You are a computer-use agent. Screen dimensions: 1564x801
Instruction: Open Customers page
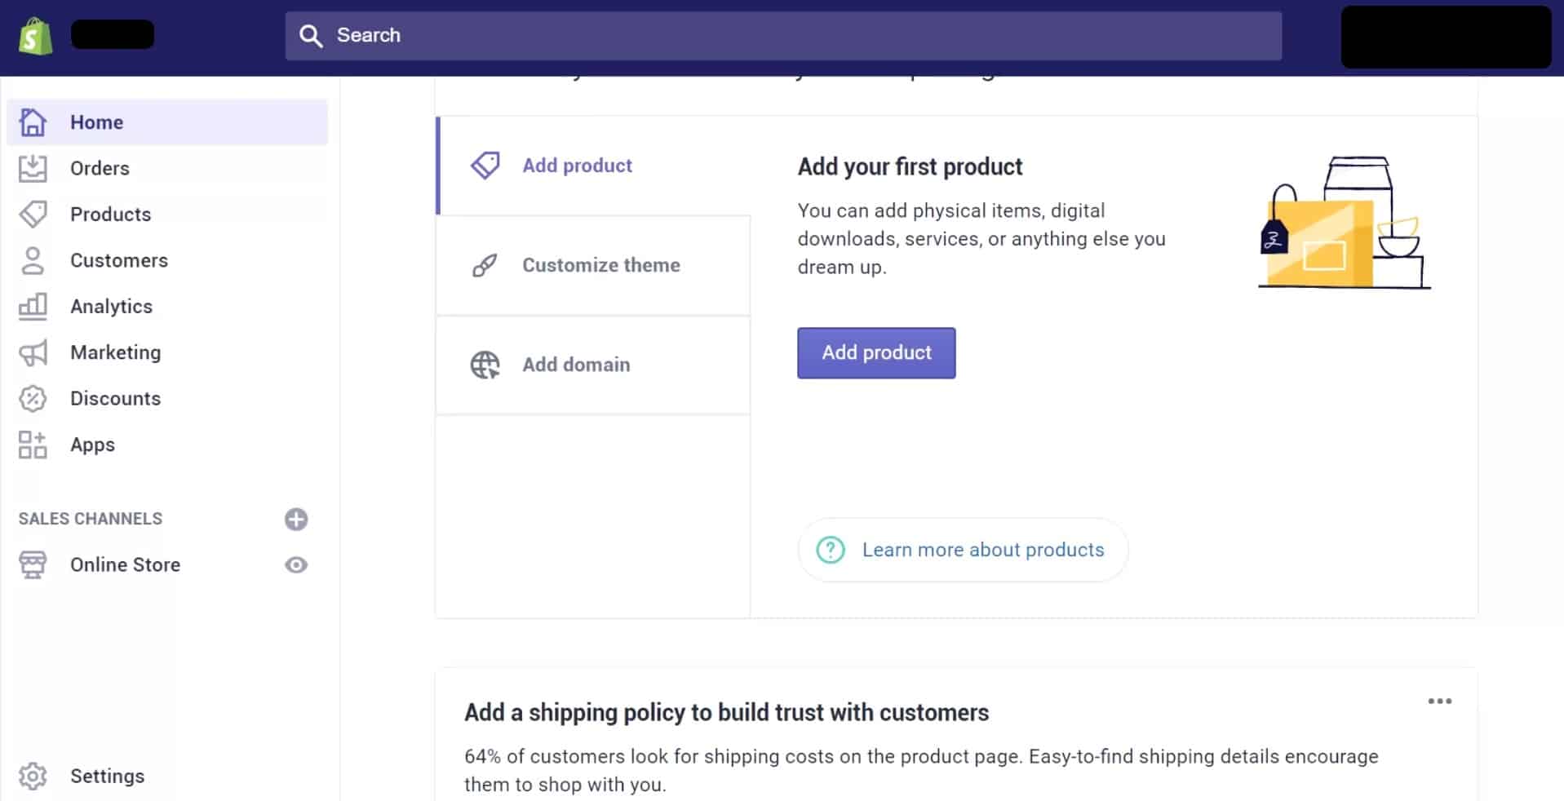tap(167, 260)
